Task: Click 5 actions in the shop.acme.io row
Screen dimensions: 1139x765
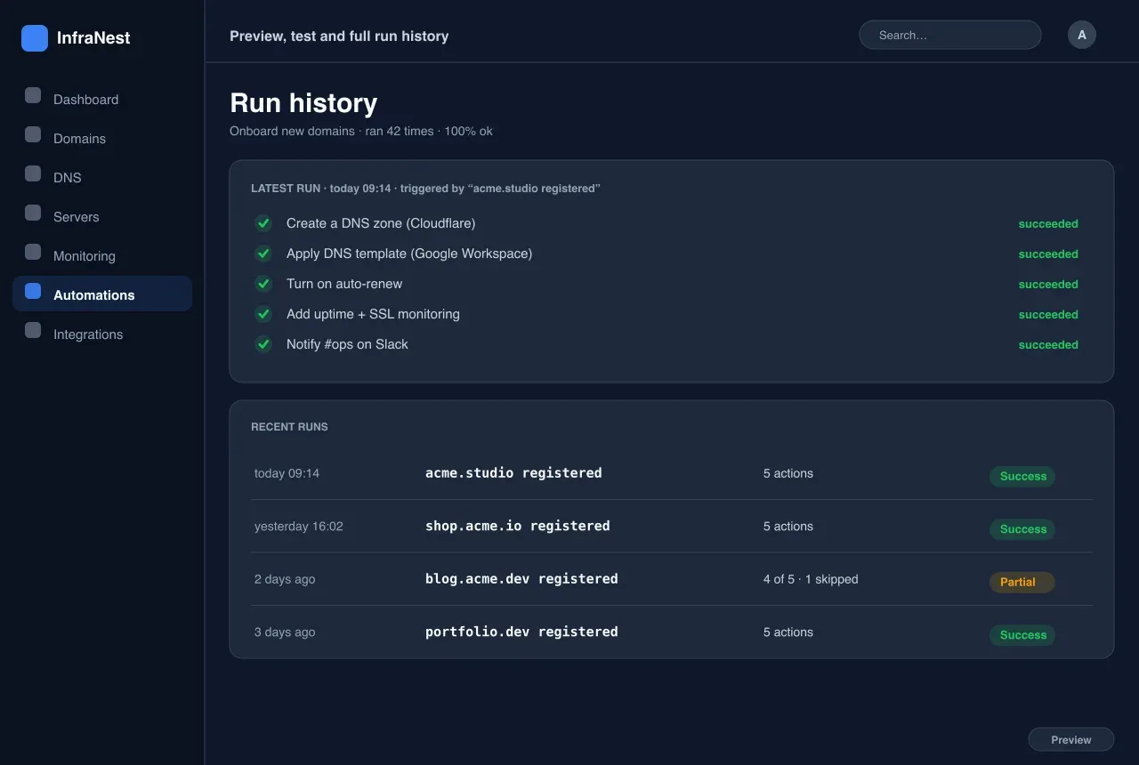Action: click(x=788, y=527)
